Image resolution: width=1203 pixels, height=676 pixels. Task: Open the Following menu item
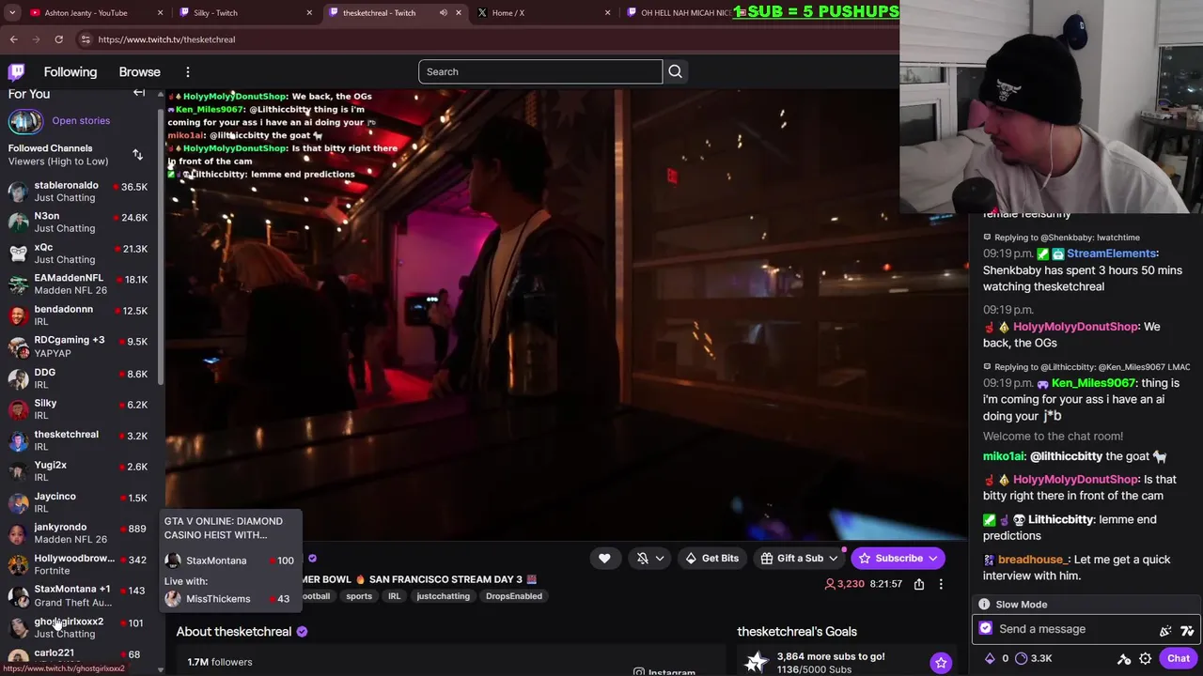[70, 71]
